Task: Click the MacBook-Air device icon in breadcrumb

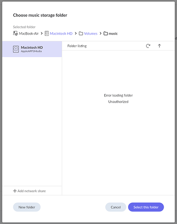Action: (x=15, y=33)
